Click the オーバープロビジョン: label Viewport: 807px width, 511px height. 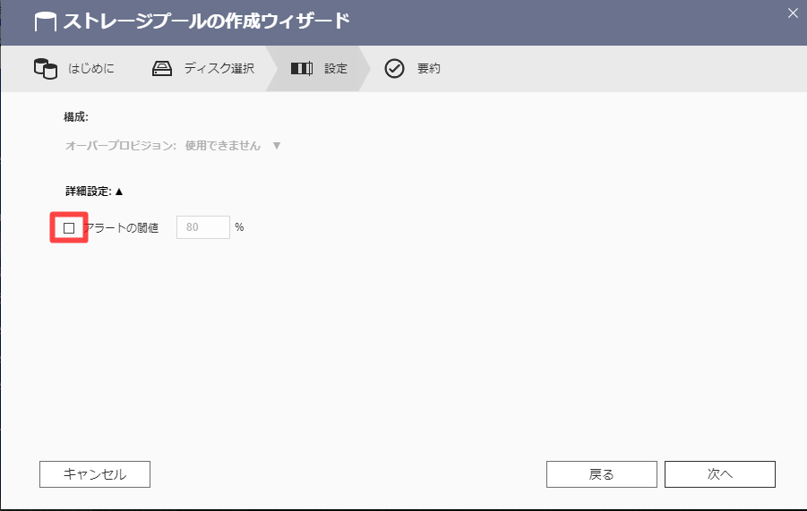point(120,146)
